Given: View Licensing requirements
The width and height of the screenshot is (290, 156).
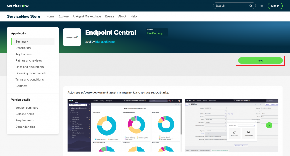Looking at the screenshot, I should point(31,73).
